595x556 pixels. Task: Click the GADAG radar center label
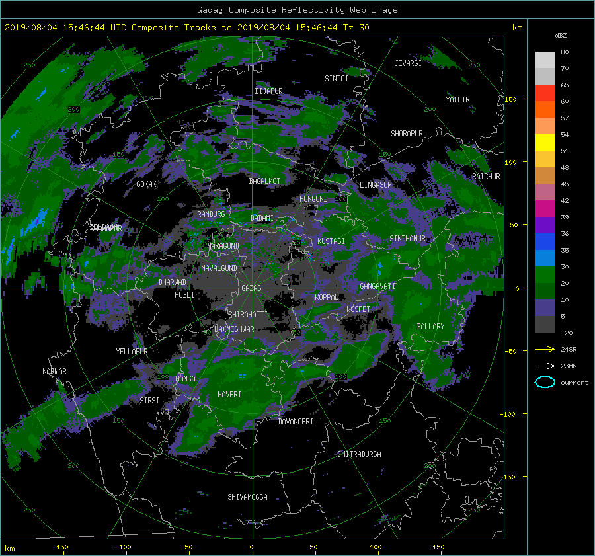[252, 288]
